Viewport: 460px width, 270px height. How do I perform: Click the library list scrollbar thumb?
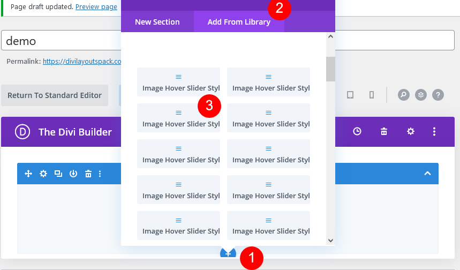(x=330, y=69)
